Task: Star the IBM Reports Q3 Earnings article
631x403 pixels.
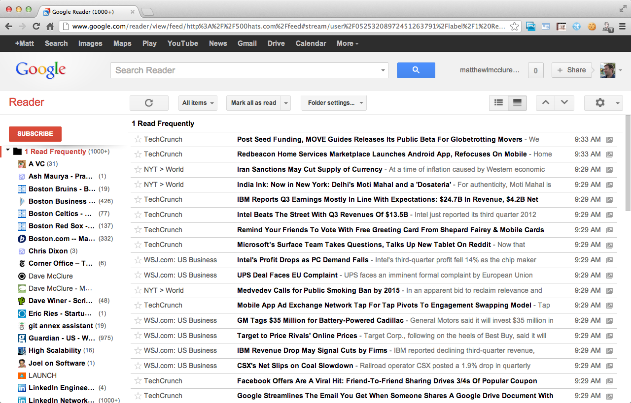Action: [x=138, y=199]
